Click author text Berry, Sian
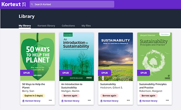The height and width of the screenshot is (110, 181). click(x=28, y=91)
